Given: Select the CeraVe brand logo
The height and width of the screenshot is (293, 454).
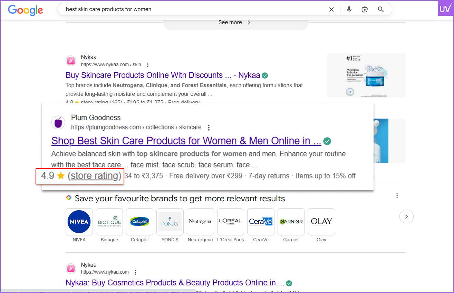Looking at the screenshot, I should pos(261,222).
